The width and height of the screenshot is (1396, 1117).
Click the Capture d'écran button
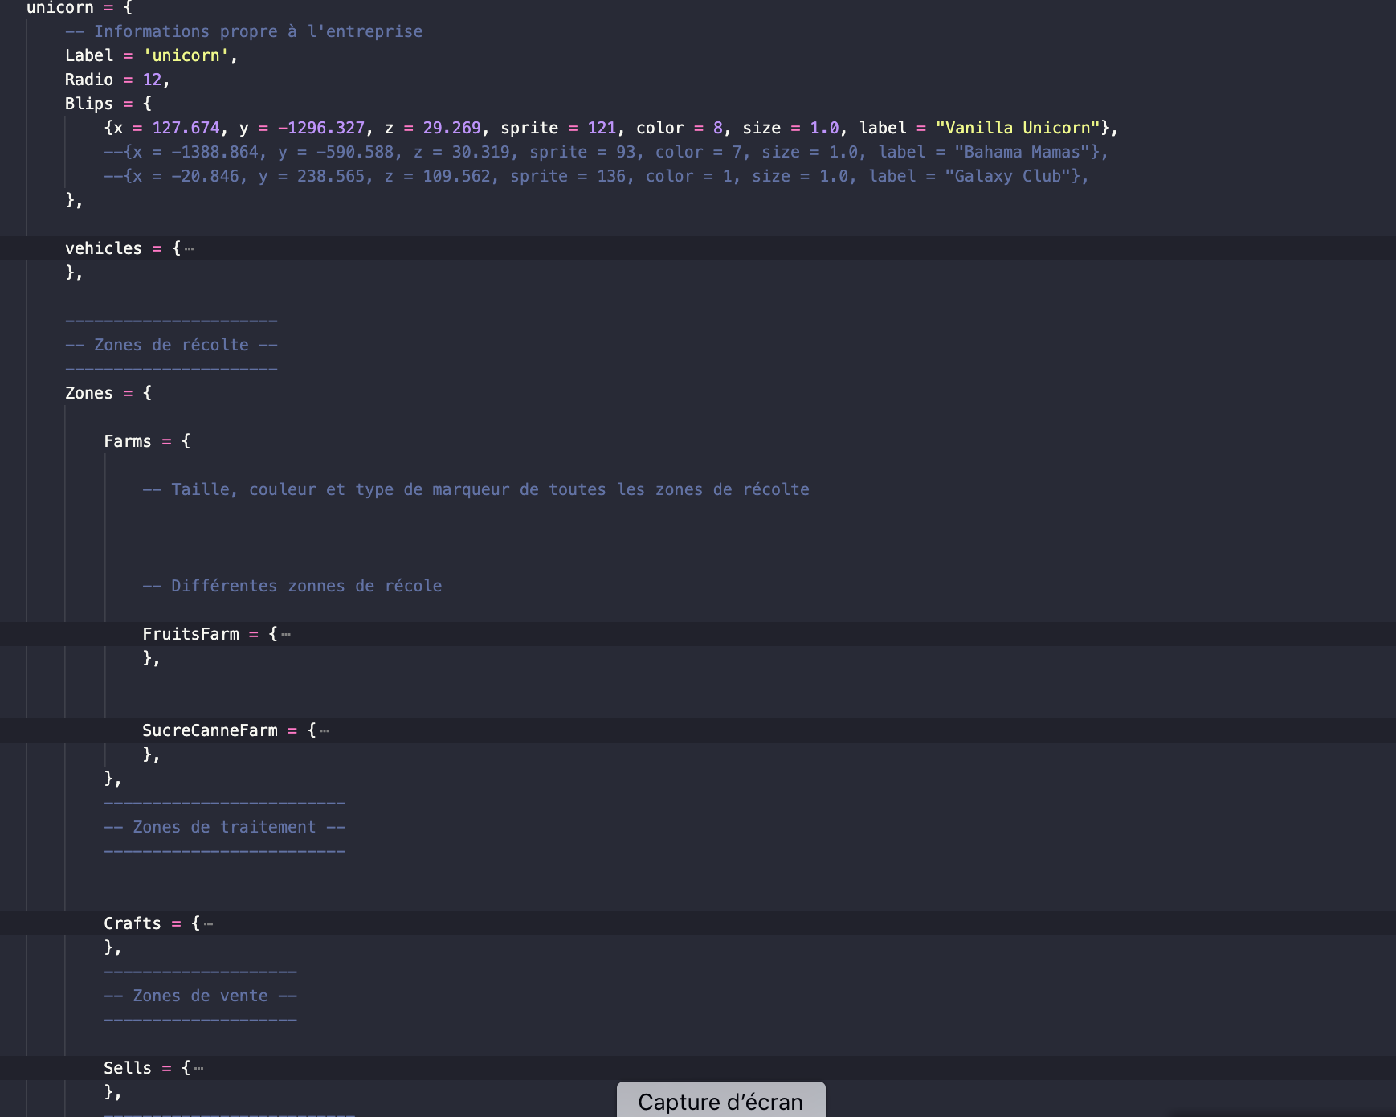[x=720, y=1101]
